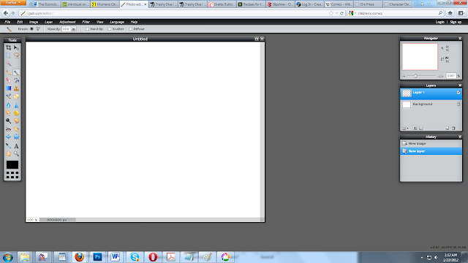This screenshot has height=263, width=468.
Task: Click the Sign up link
Action: point(456,22)
